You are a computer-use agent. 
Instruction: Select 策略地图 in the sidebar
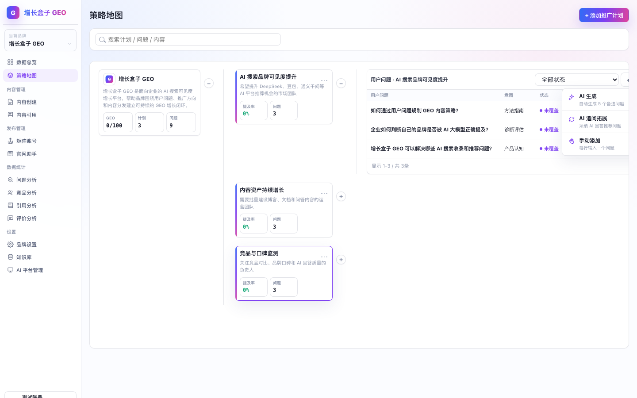(40, 76)
